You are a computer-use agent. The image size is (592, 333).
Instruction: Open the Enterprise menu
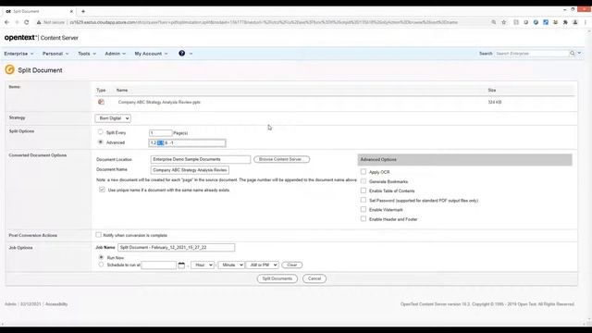pos(18,54)
